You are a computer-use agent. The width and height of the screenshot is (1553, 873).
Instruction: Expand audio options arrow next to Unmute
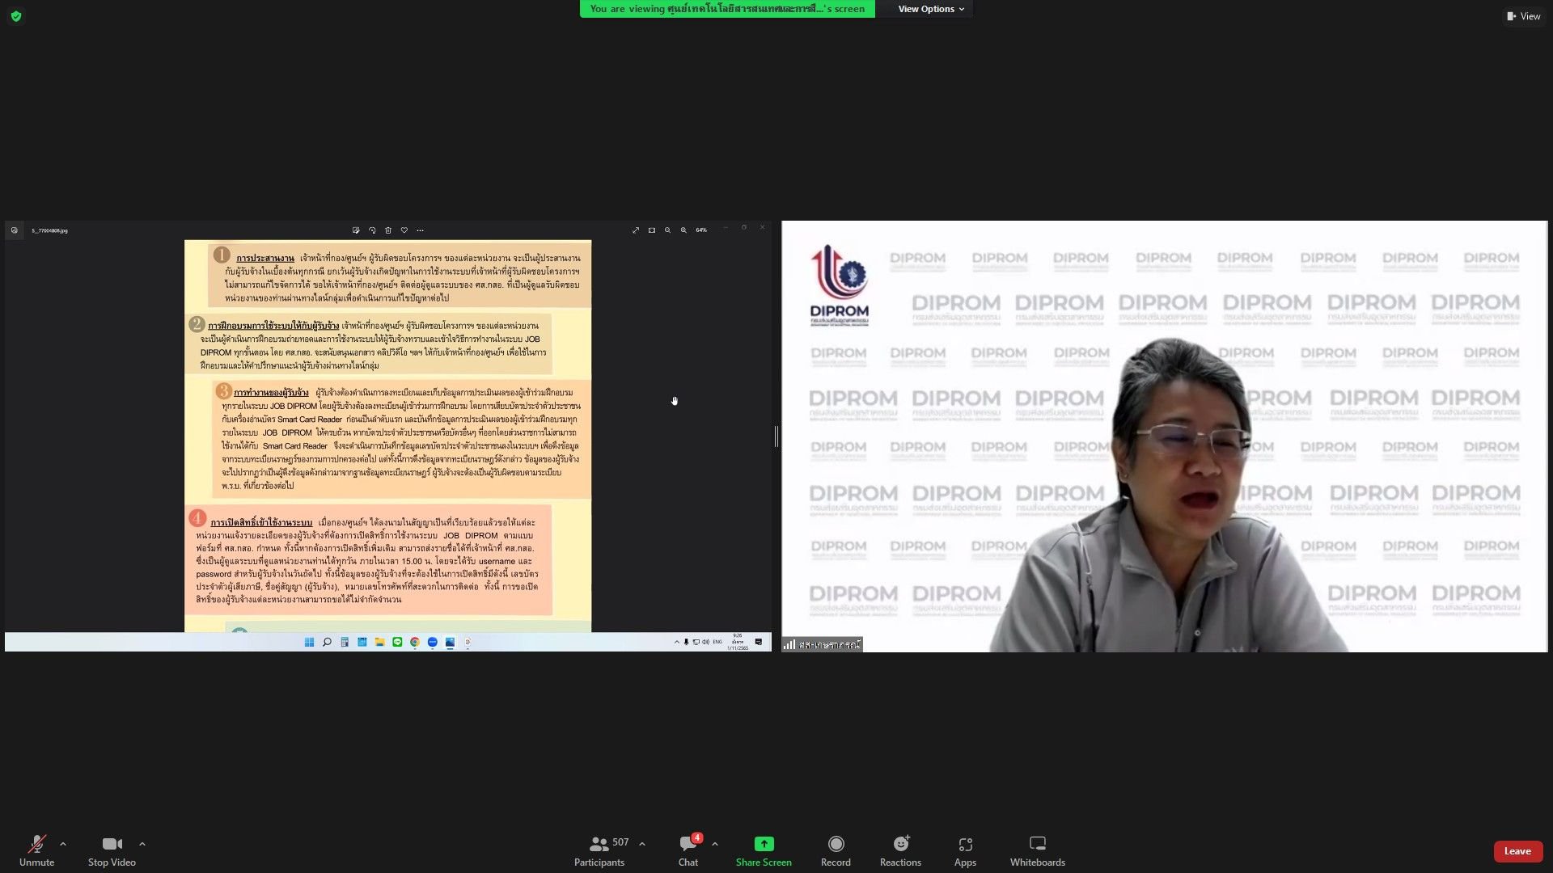tap(63, 844)
